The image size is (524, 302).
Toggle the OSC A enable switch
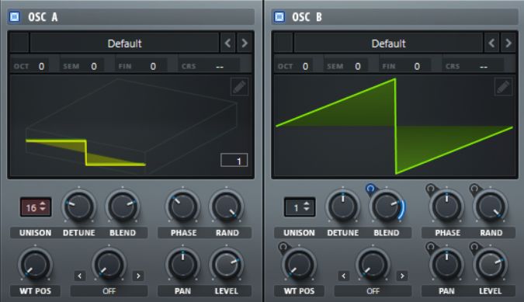[x=15, y=17]
